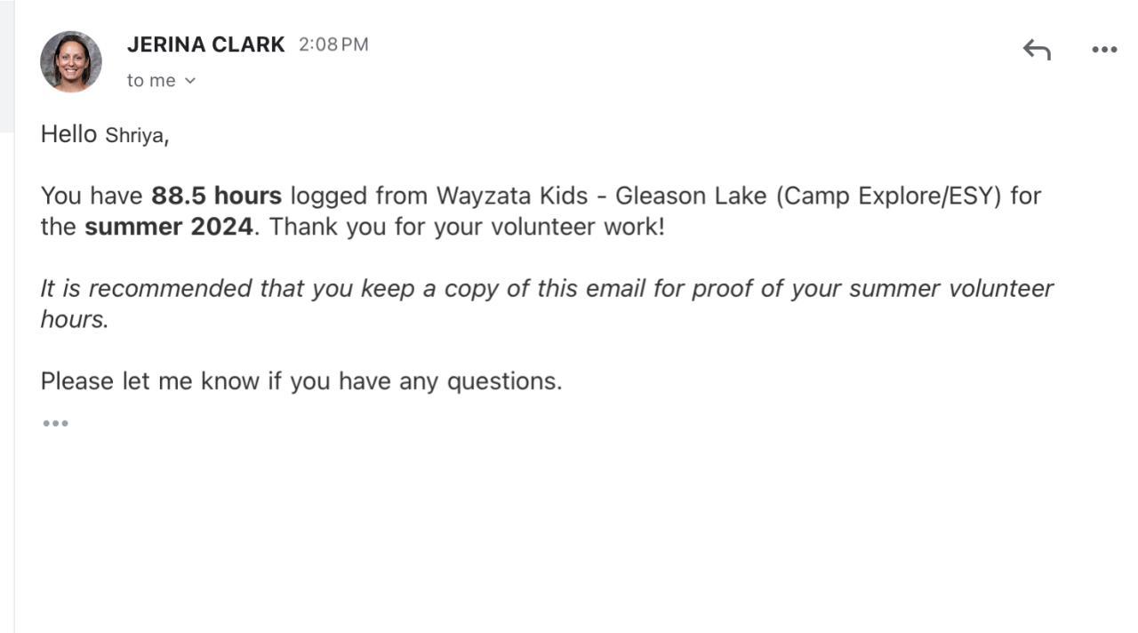Click the "Gleason Lake" text
The height and width of the screenshot is (633, 1138).
point(690,196)
